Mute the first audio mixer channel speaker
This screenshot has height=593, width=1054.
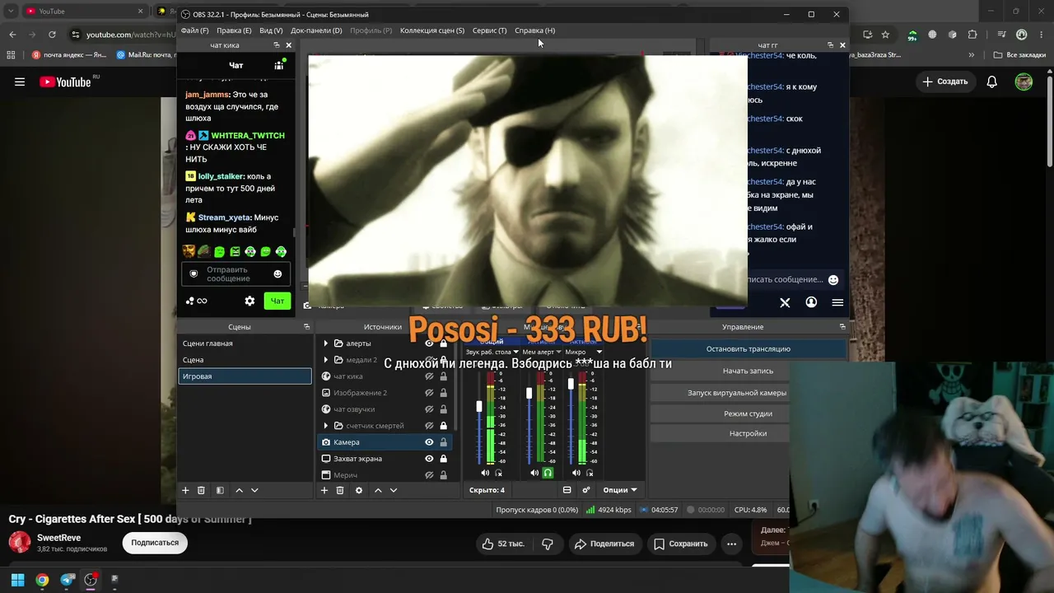pos(485,473)
